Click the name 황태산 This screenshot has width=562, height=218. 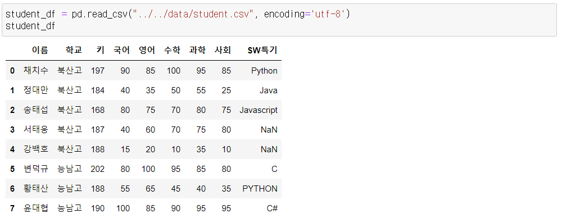point(36,189)
